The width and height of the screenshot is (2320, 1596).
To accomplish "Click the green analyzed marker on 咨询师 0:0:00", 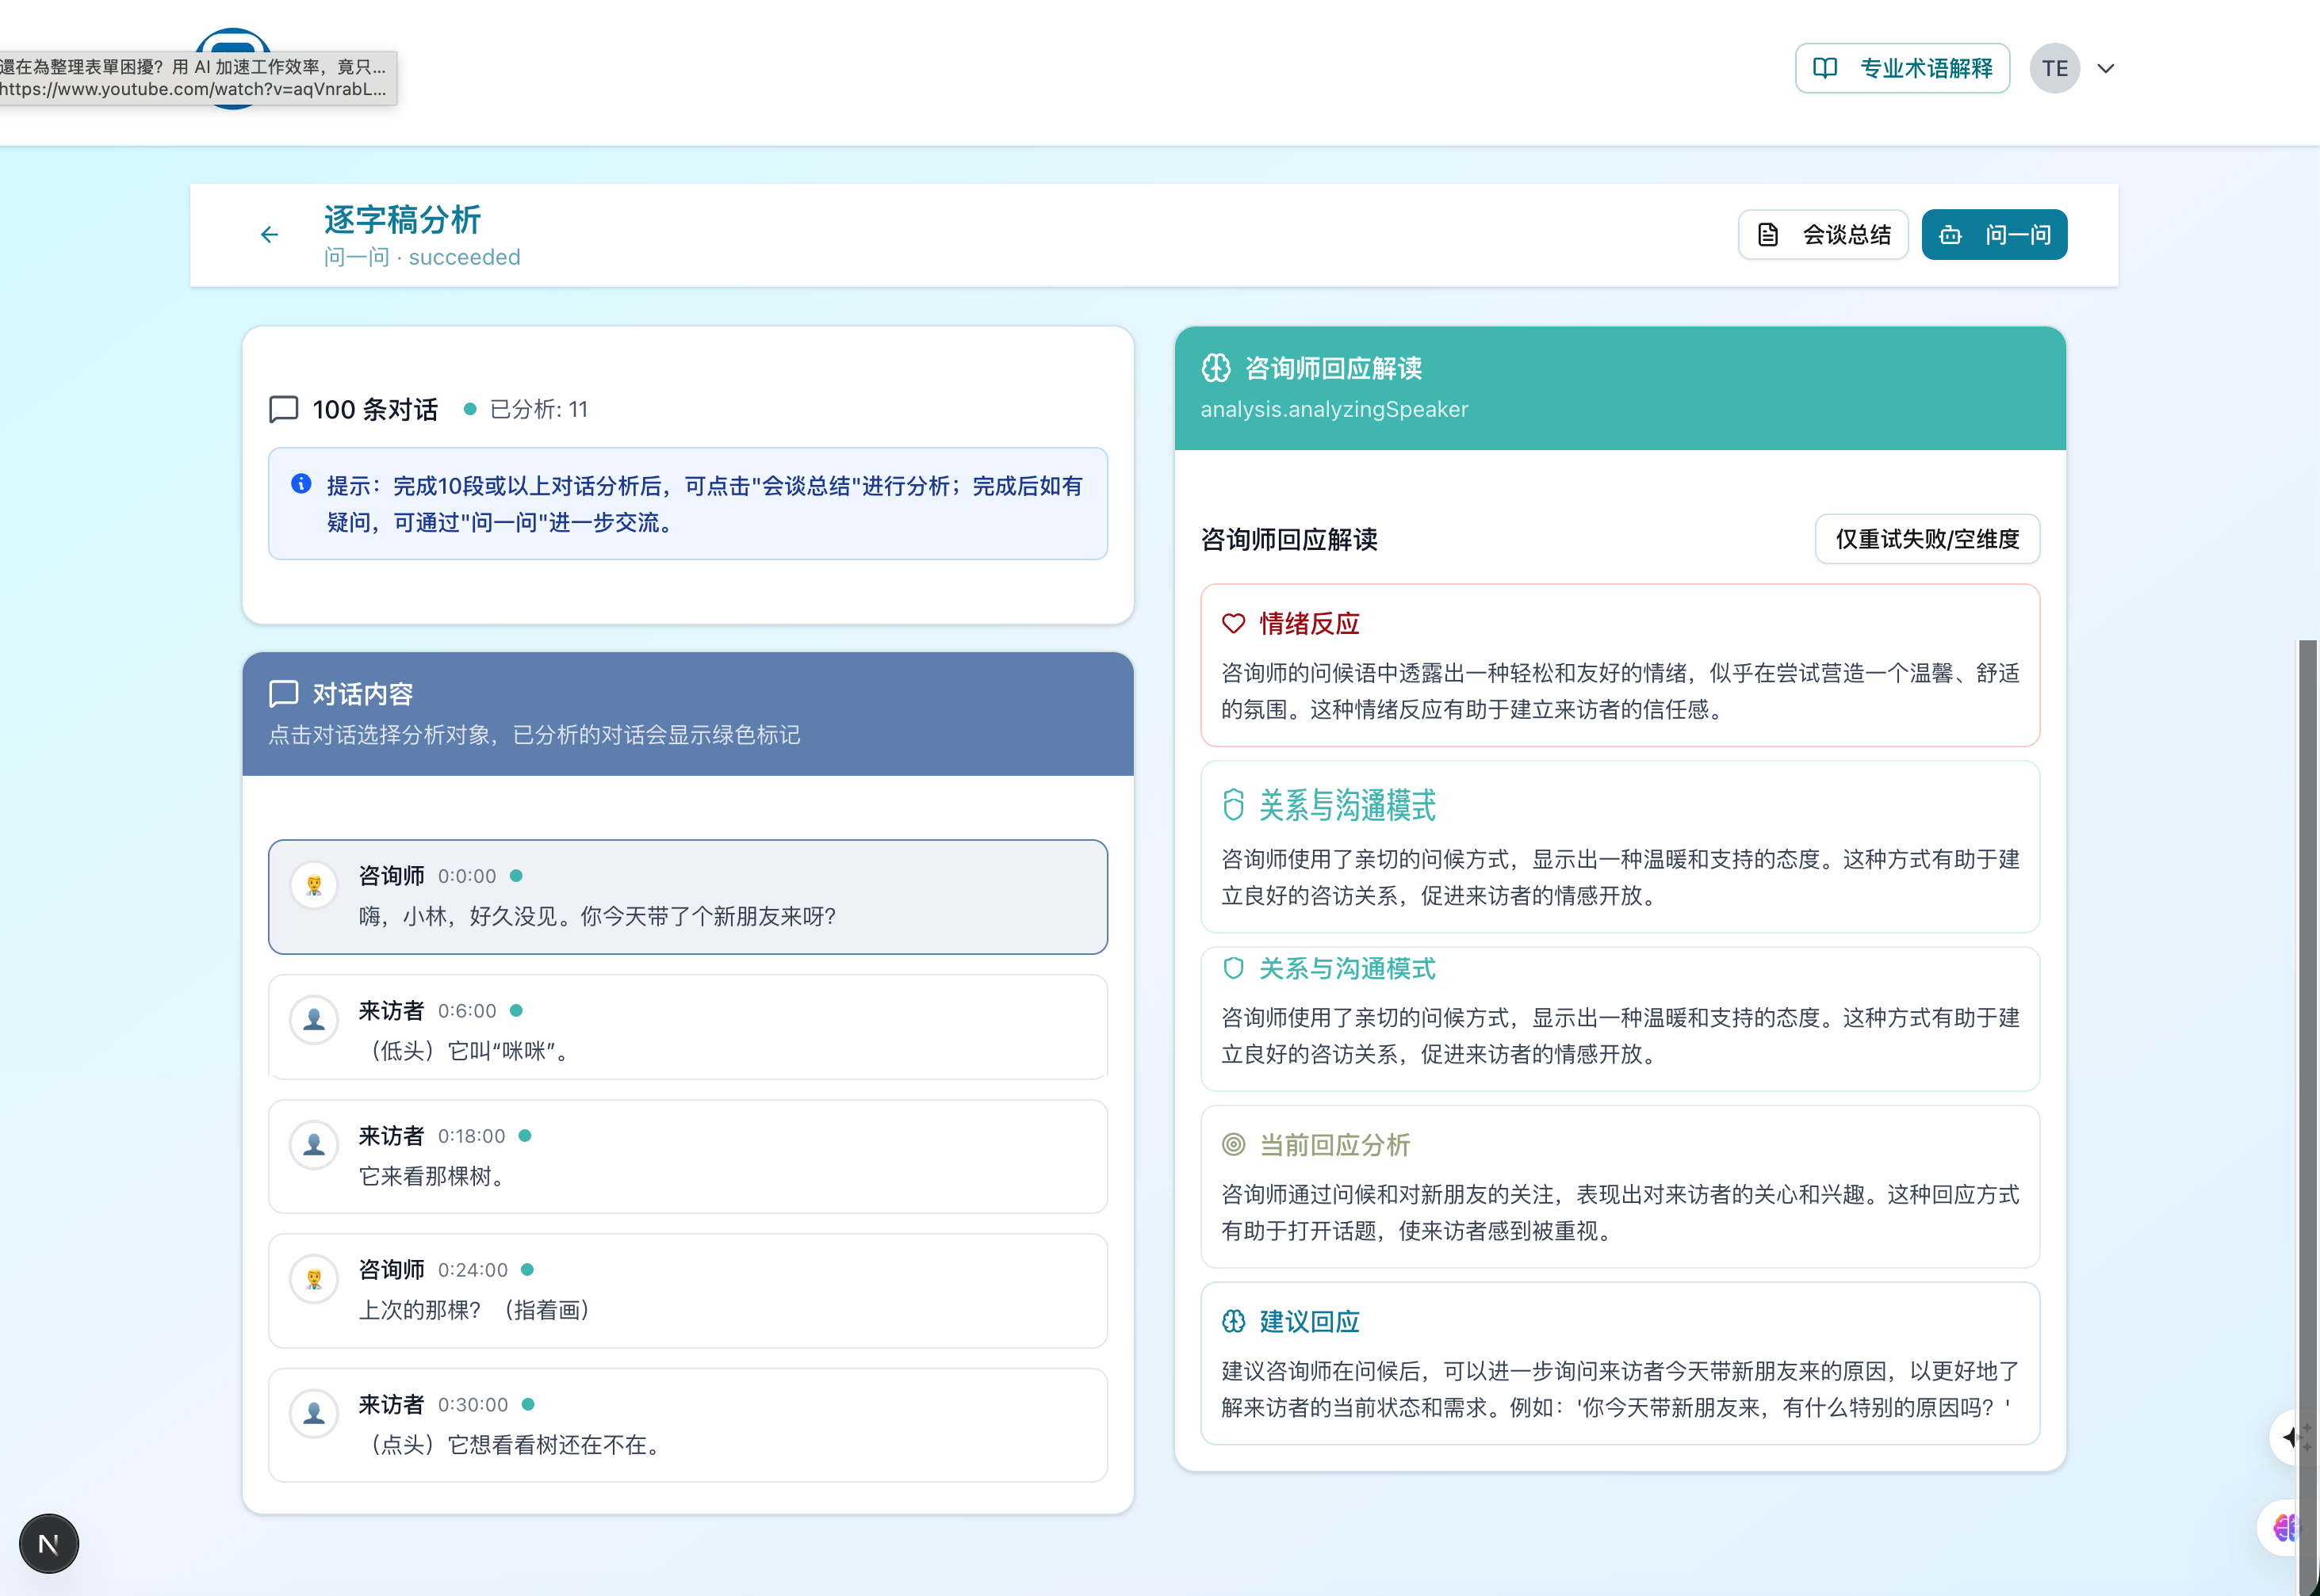I will tap(517, 875).
